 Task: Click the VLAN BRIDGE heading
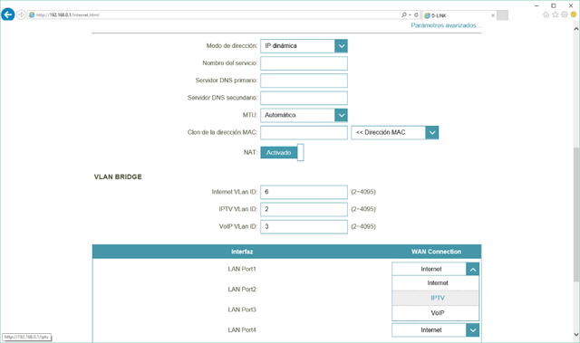pyautogui.click(x=118, y=176)
